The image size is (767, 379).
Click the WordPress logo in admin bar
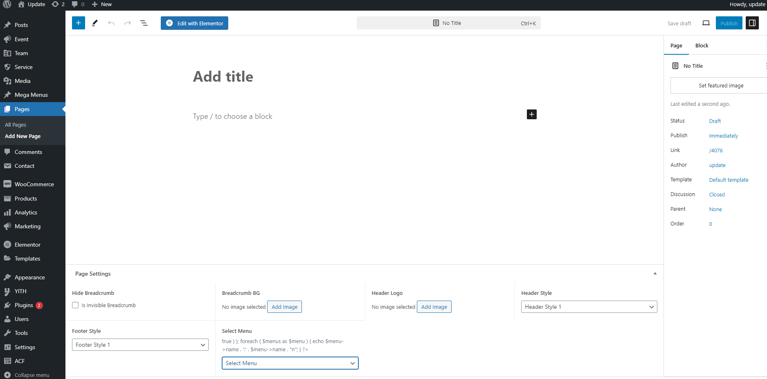coord(7,4)
